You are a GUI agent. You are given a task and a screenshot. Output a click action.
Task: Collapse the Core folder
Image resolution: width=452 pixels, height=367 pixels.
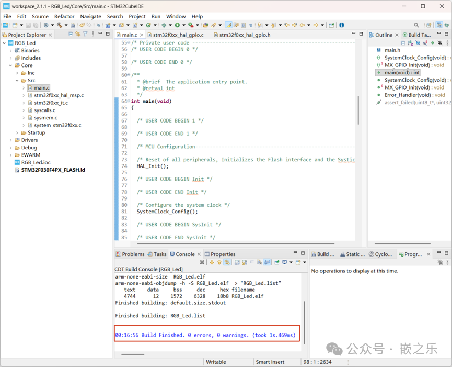[10, 65]
